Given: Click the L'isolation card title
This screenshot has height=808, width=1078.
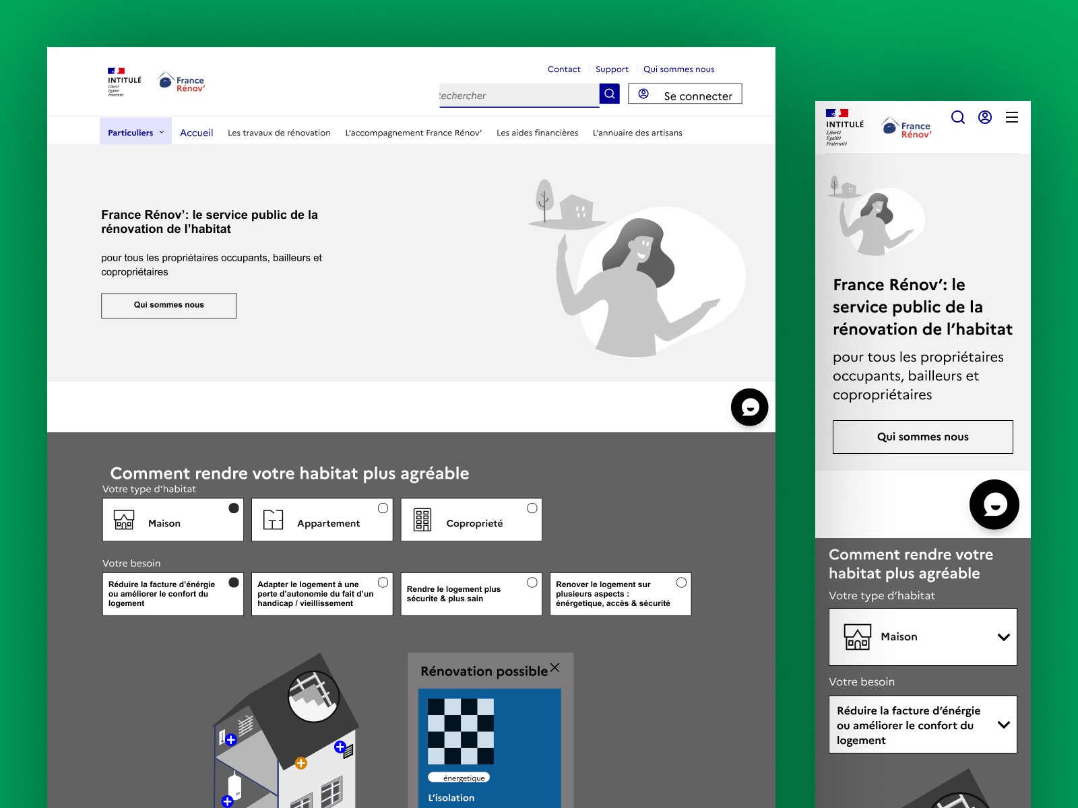Looking at the screenshot, I should point(451,798).
